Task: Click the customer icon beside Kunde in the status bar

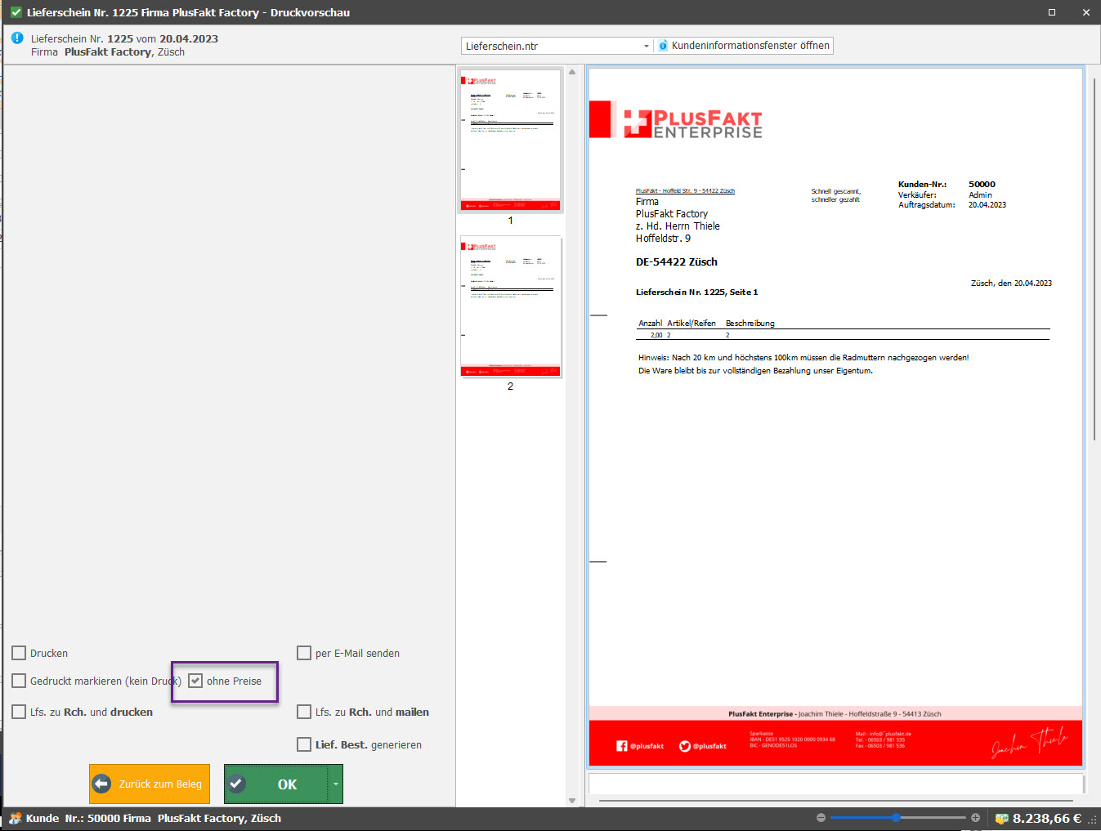Action: click(x=15, y=818)
